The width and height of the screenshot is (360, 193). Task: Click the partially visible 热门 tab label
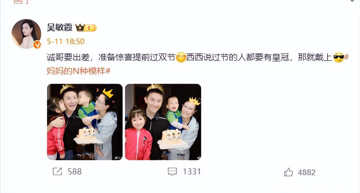coord(21,2)
